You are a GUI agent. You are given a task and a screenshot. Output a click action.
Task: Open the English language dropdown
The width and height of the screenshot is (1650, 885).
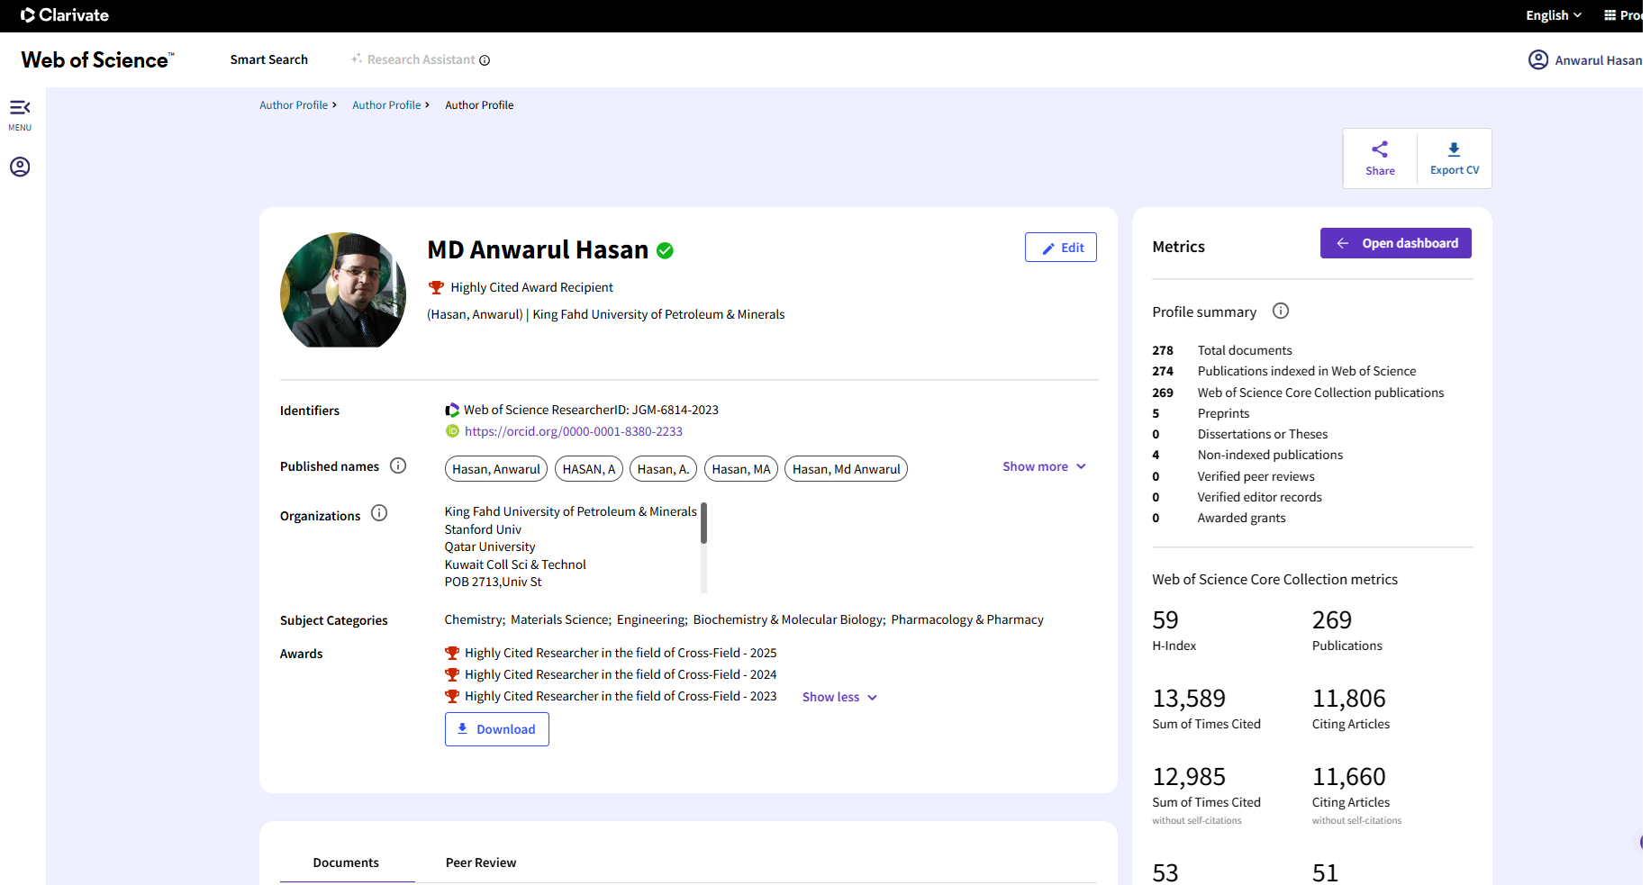[1553, 15]
